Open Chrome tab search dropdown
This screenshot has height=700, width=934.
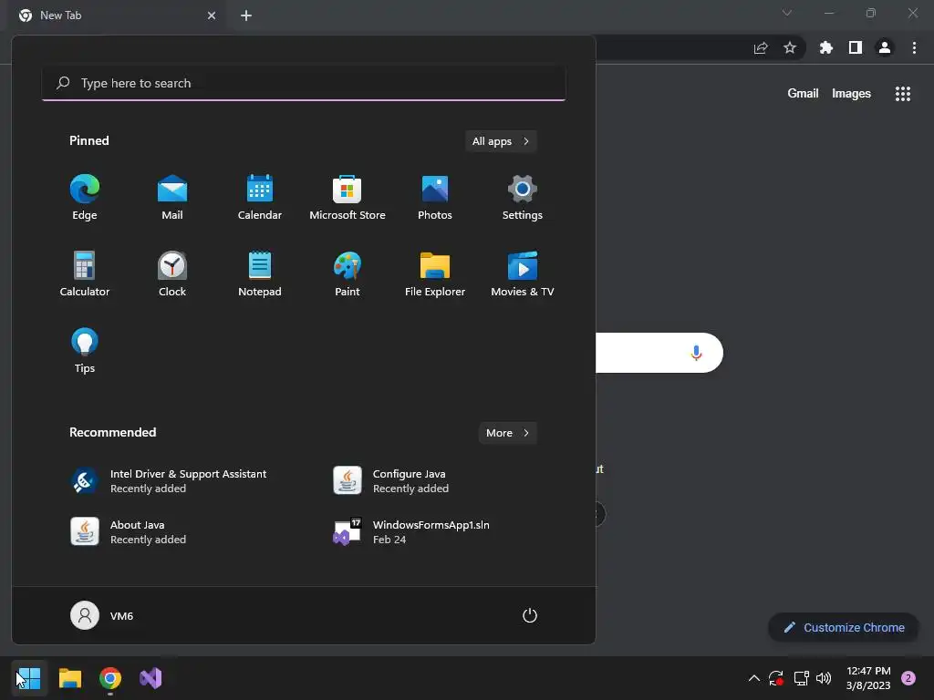click(787, 13)
